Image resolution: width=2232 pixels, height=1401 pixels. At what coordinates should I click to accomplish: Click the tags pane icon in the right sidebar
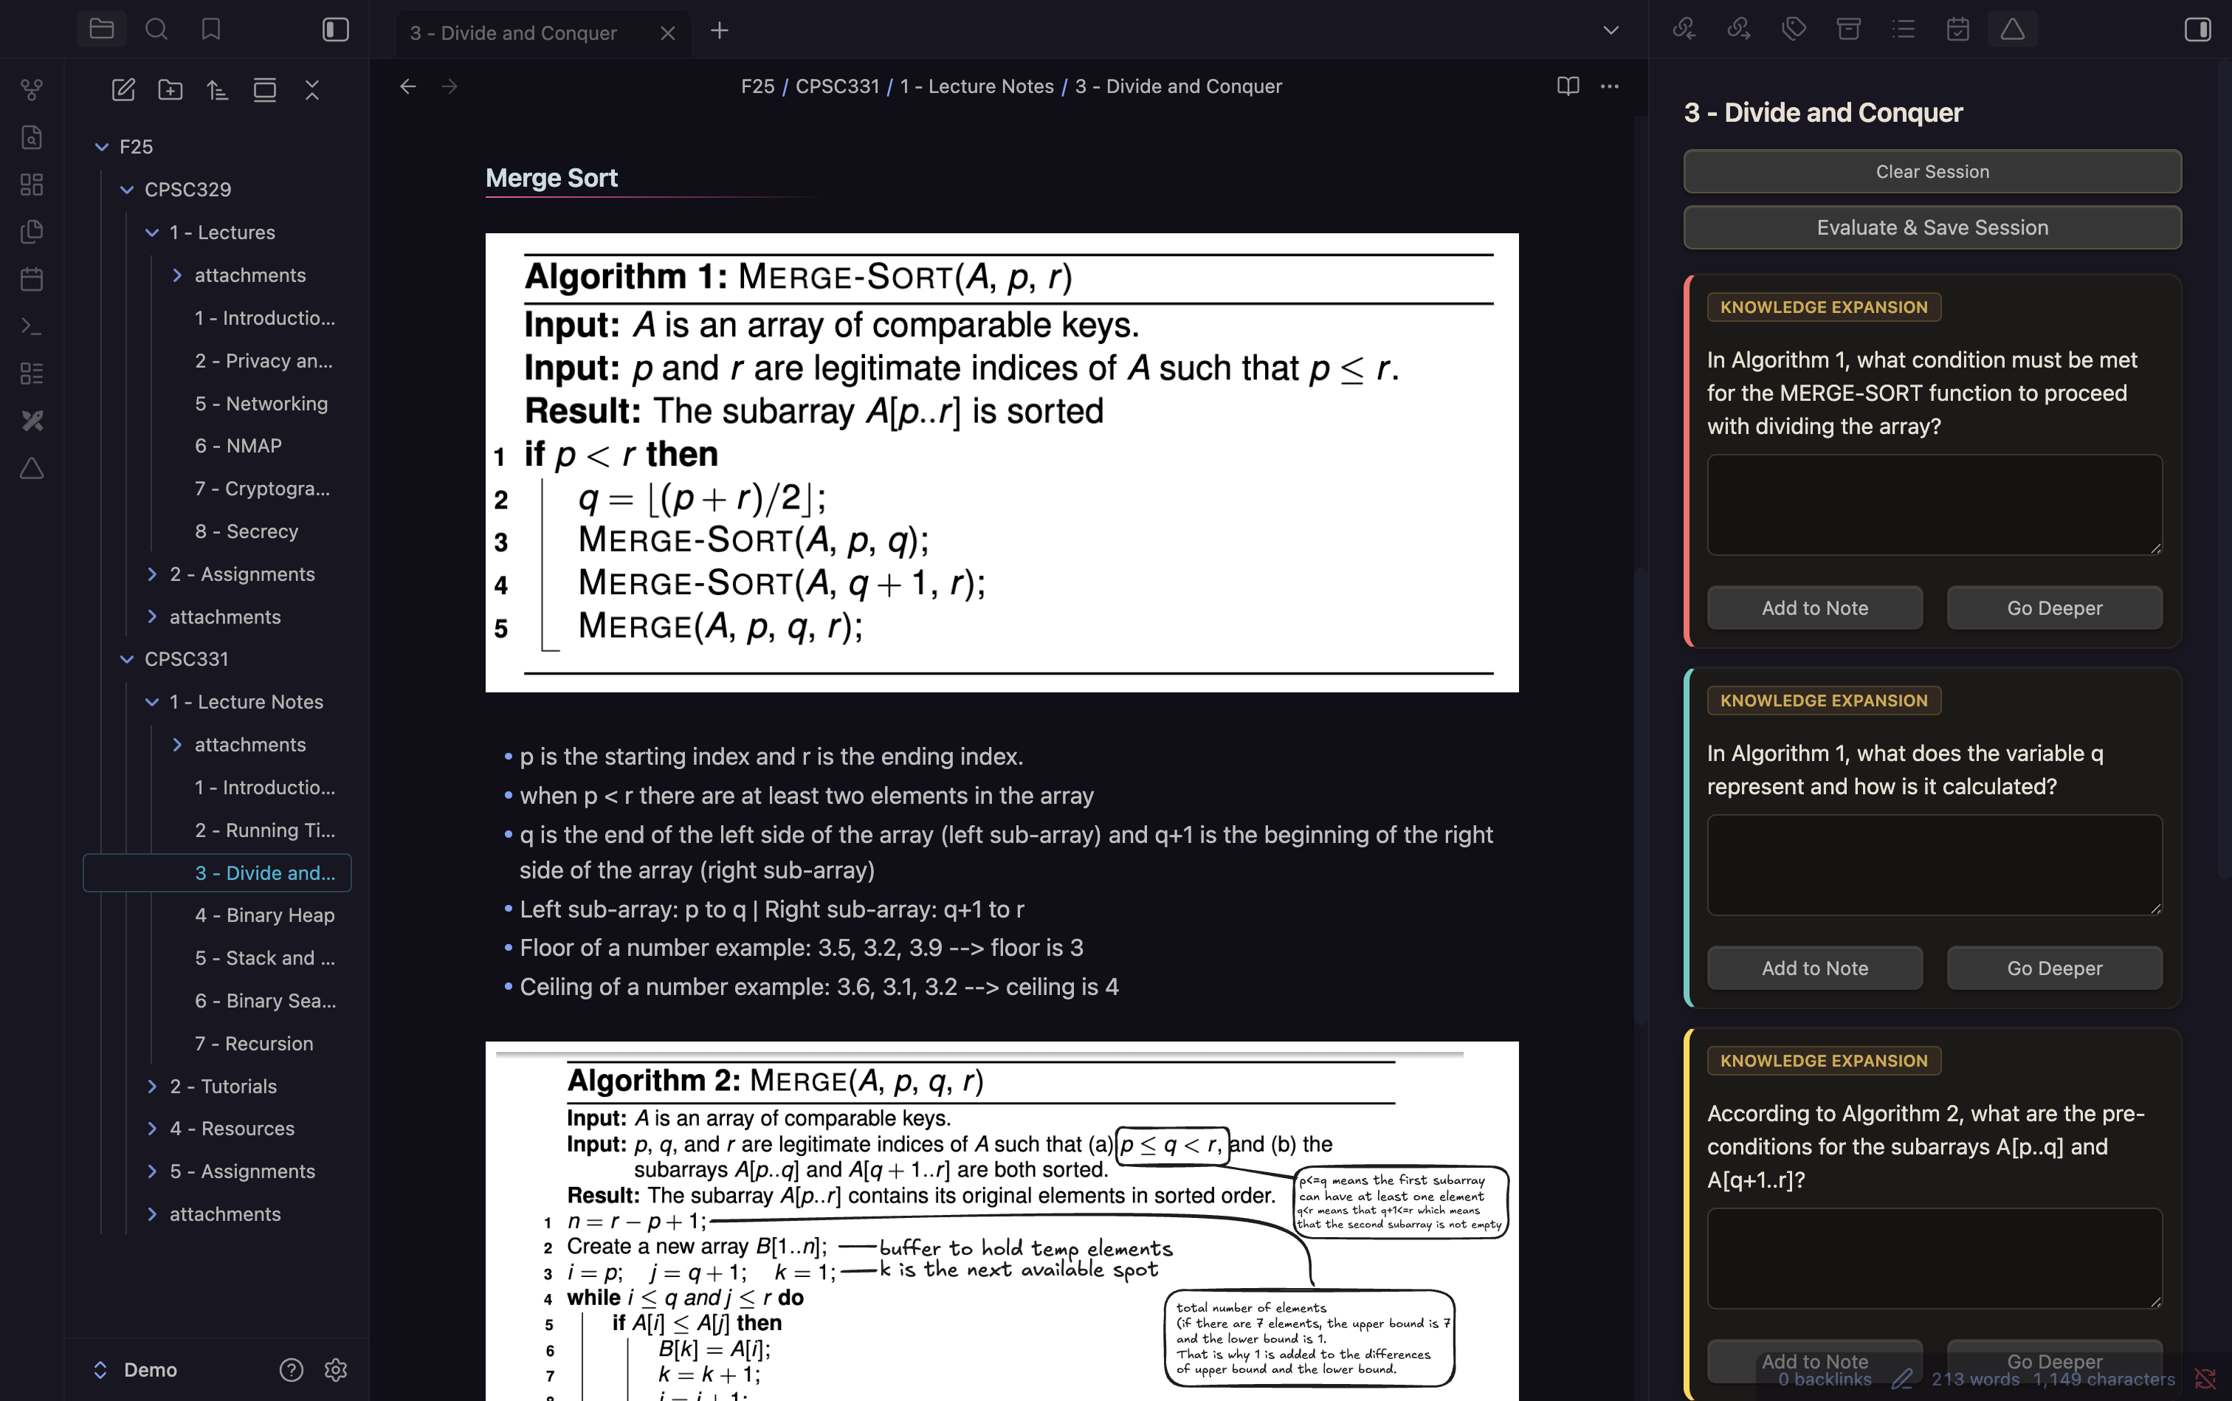[x=1794, y=30]
